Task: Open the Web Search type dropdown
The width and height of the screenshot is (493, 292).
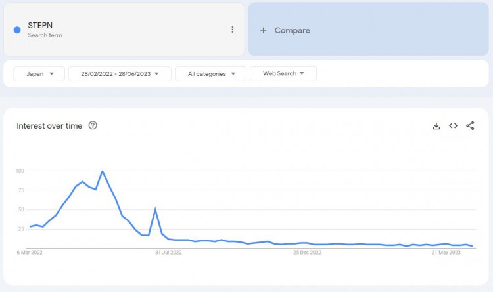Action: (283, 74)
